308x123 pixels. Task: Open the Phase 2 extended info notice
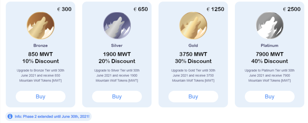(x=48, y=116)
